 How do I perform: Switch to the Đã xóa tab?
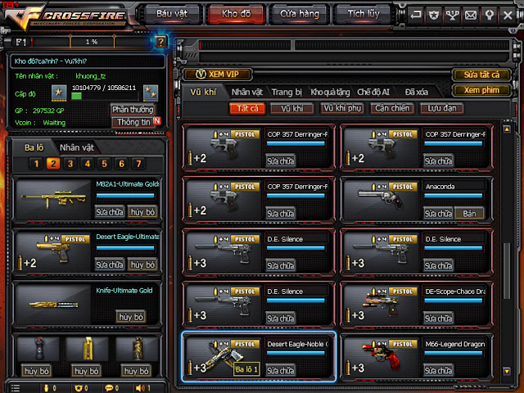pos(417,92)
